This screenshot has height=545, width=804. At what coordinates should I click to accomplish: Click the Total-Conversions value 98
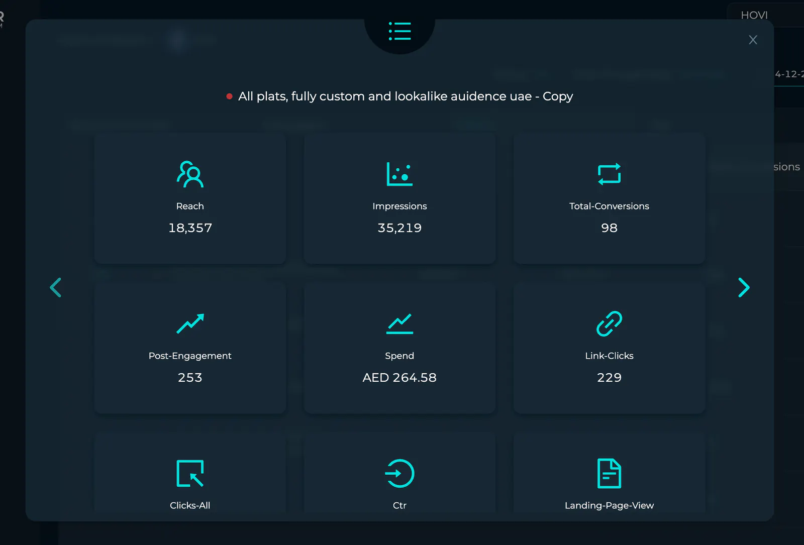click(609, 228)
